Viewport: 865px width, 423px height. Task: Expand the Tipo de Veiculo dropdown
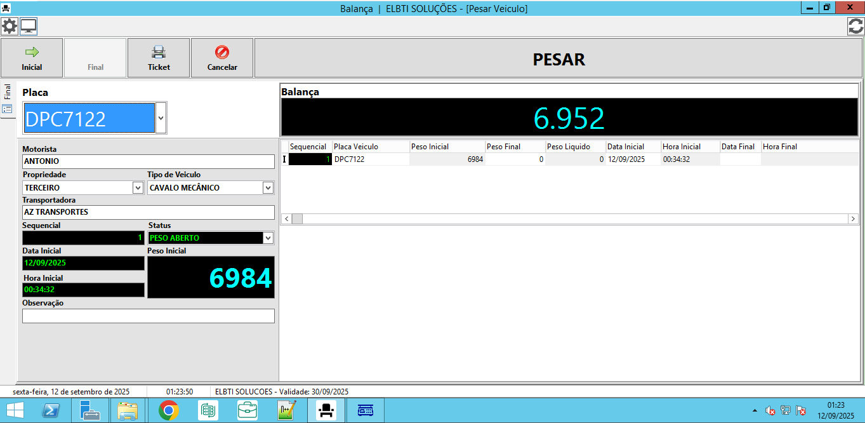268,188
